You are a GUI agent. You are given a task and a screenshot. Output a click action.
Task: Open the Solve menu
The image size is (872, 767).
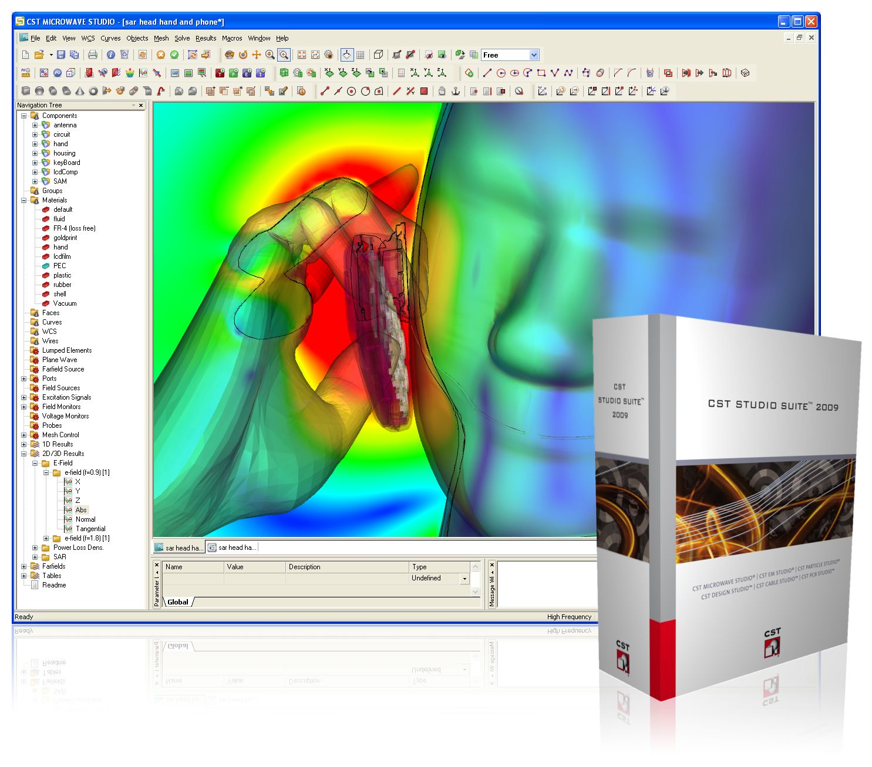pos(182,38)
